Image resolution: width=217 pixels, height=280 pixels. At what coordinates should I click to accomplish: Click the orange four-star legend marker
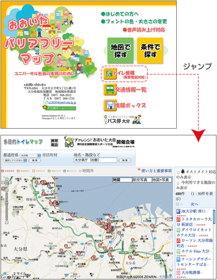coord(18,171)
